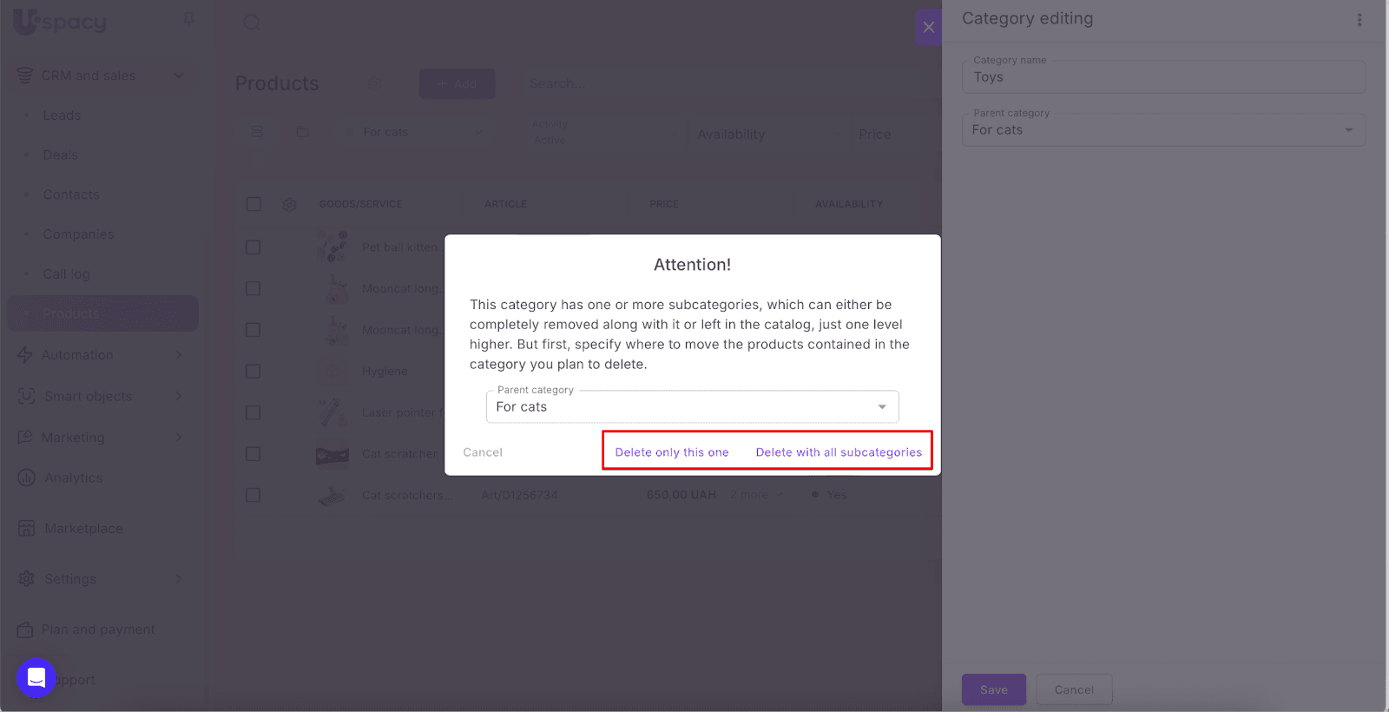
Task: Open Marketplace from the sidebar
Action: pos(83,528)
